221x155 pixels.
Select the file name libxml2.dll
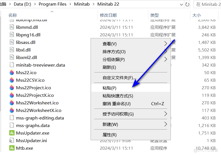click(26, 57)
